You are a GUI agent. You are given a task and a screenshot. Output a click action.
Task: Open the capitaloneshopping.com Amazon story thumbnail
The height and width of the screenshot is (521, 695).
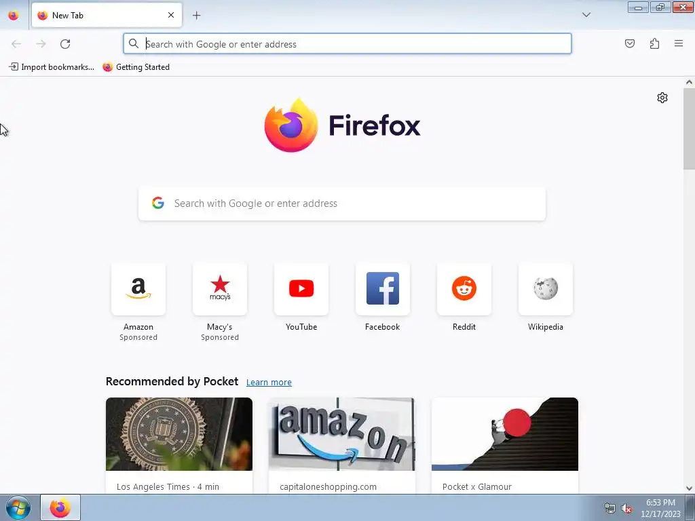[342, 434]
